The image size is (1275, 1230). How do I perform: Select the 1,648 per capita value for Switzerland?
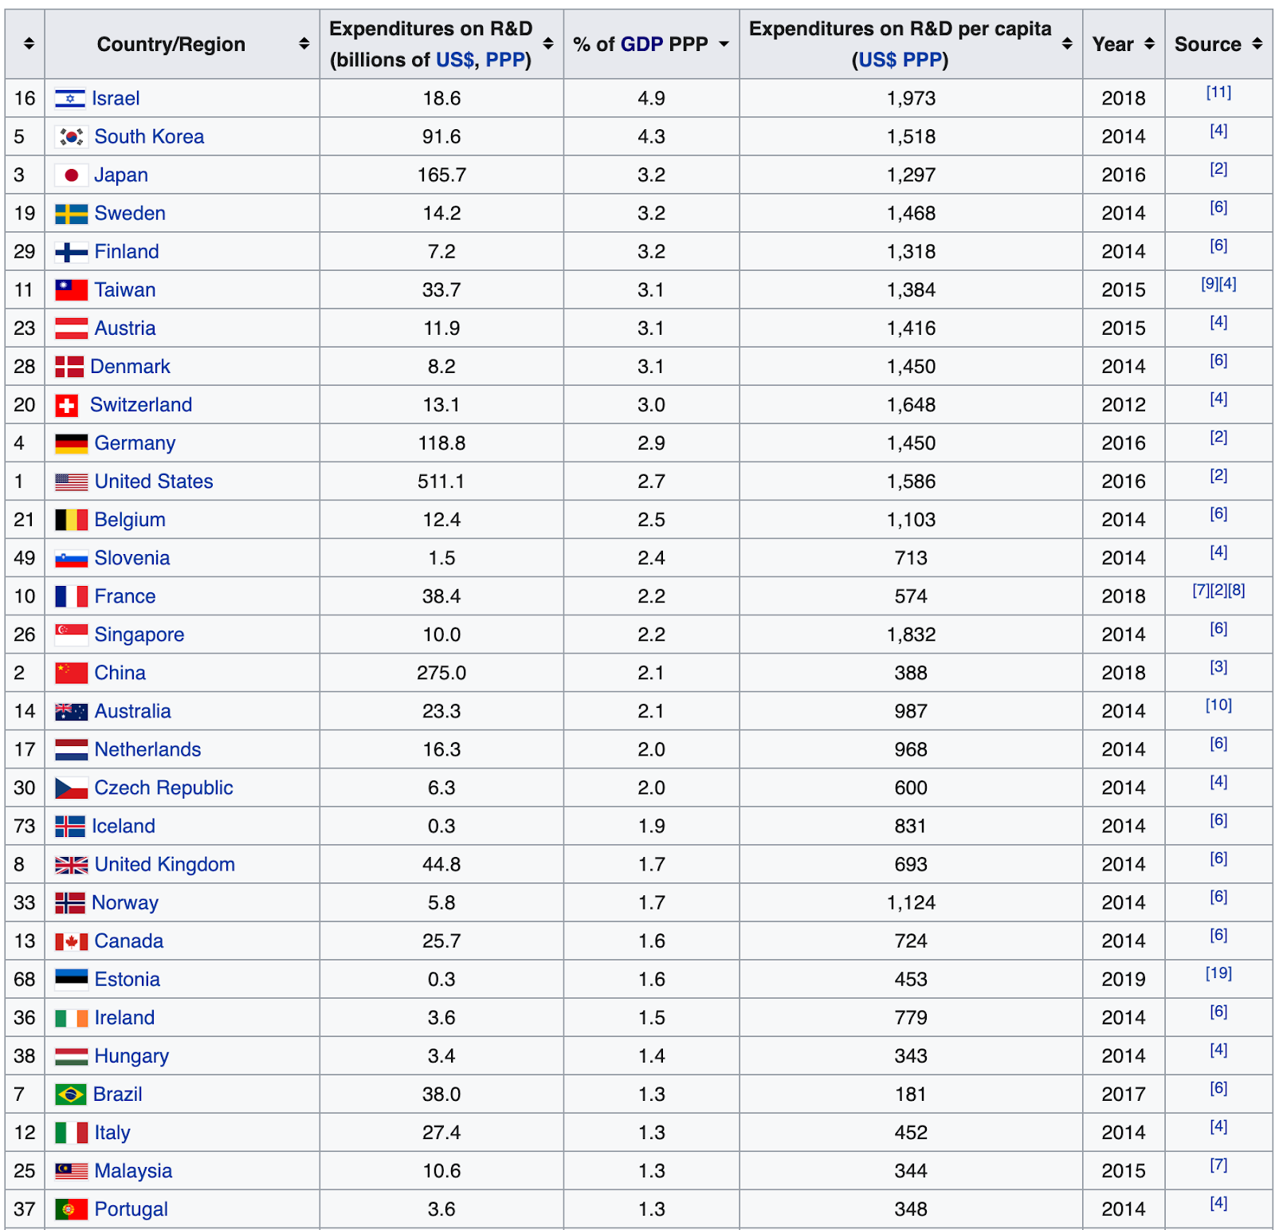(911, 405)
